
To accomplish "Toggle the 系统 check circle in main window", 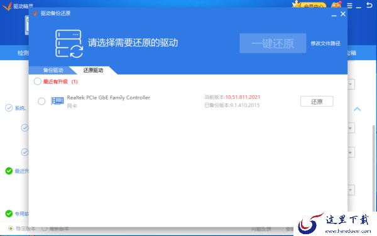I will point(9,108).
